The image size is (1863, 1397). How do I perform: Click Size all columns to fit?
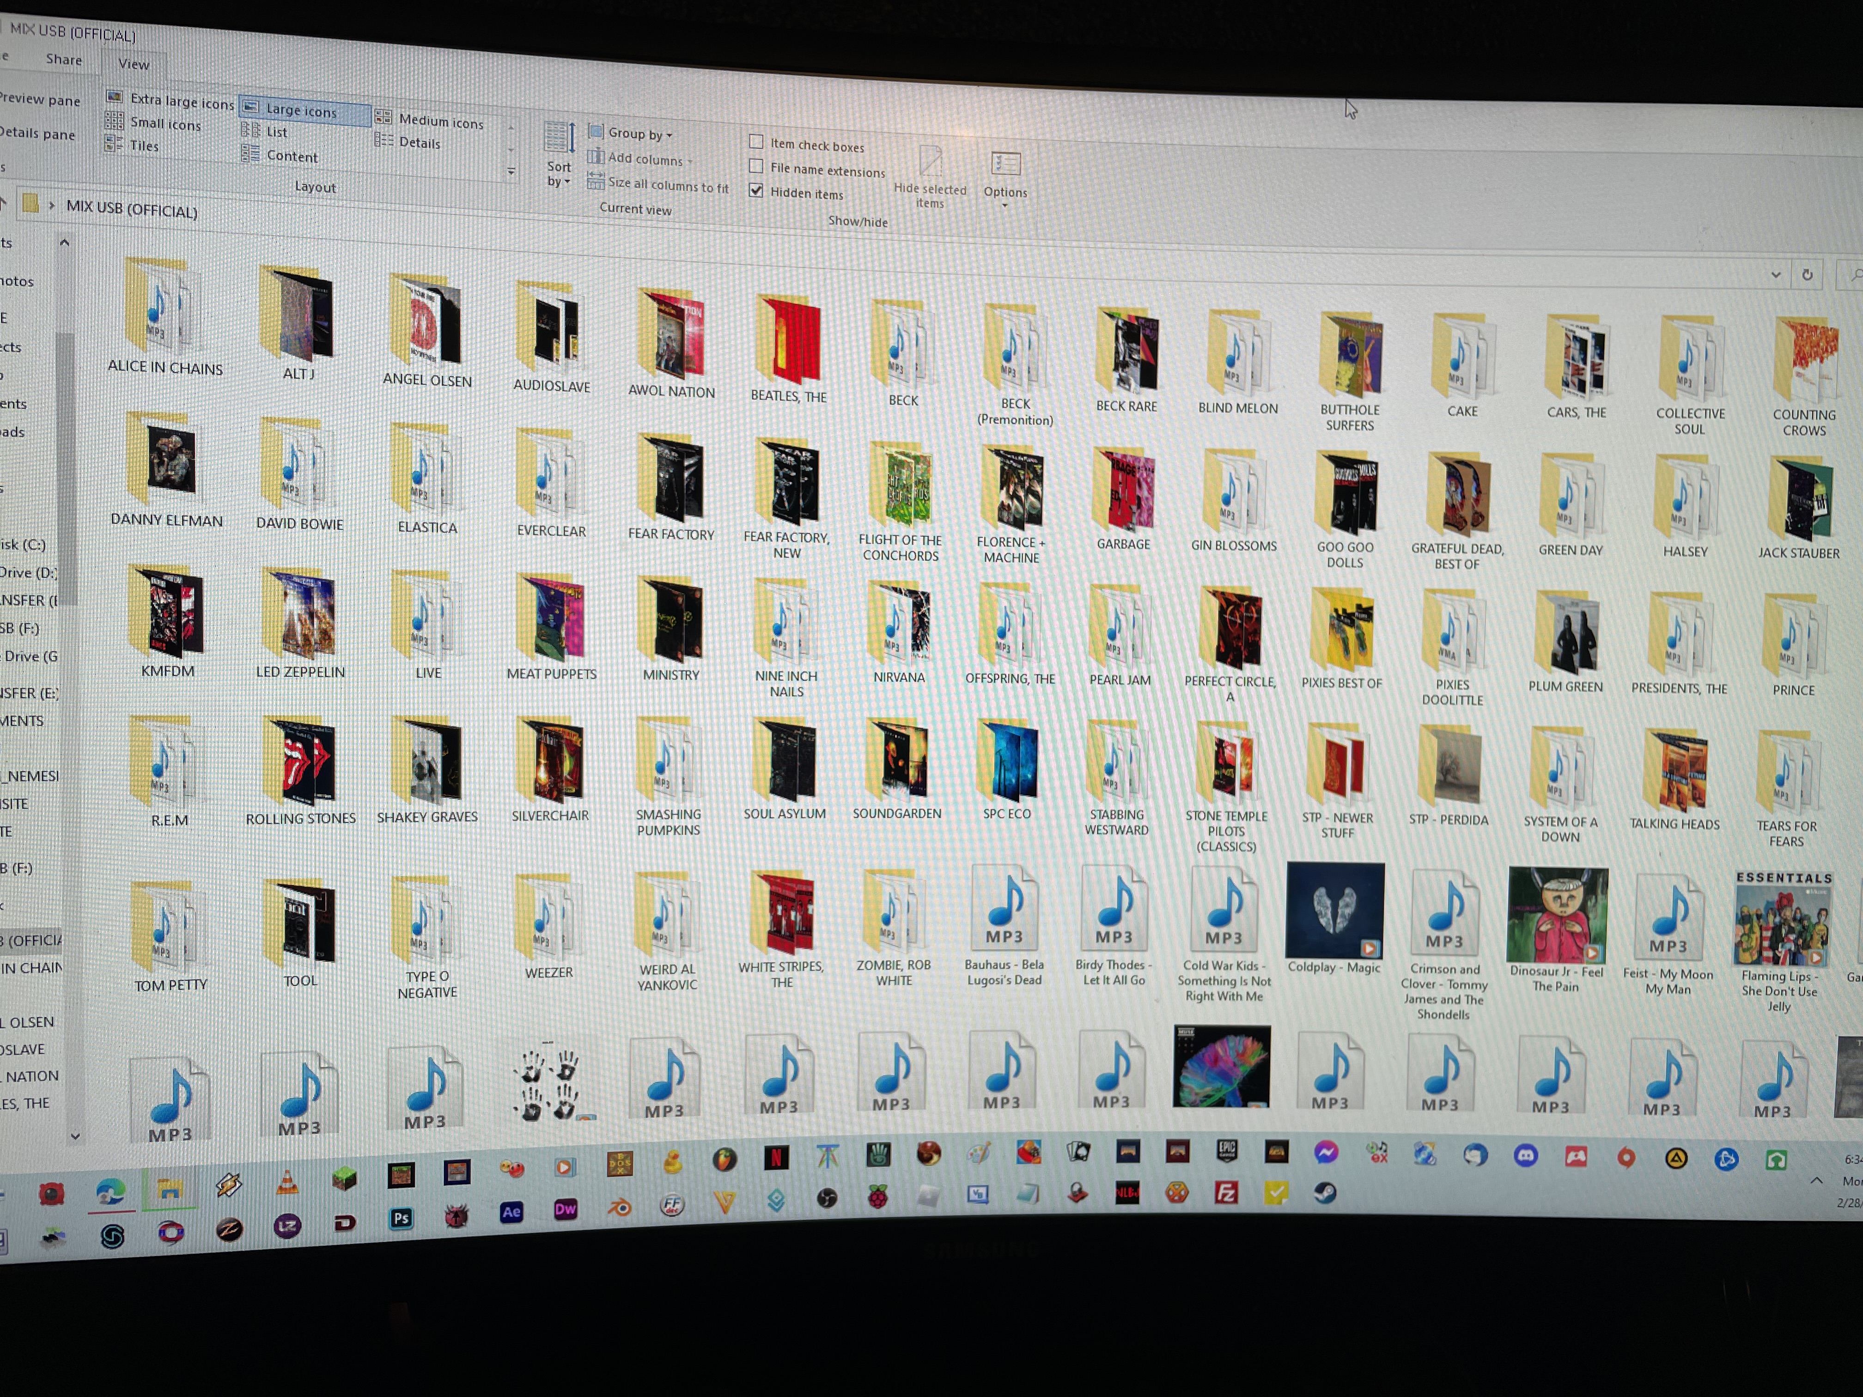click(667, 184)
